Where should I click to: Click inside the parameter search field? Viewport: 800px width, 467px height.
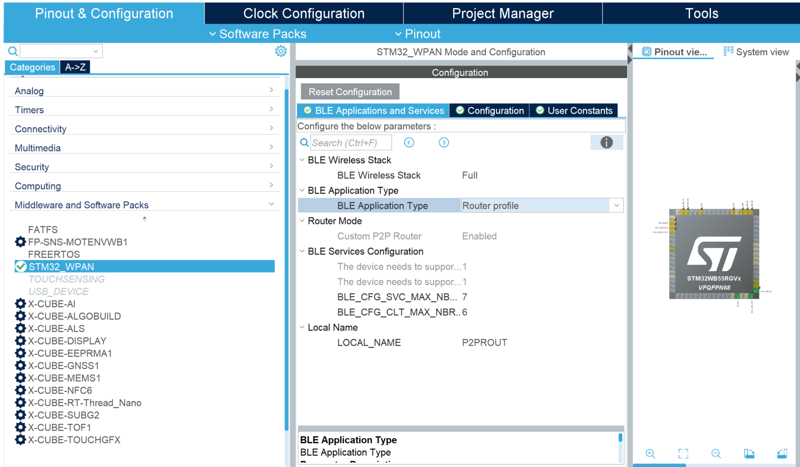(x=351, y=142)
